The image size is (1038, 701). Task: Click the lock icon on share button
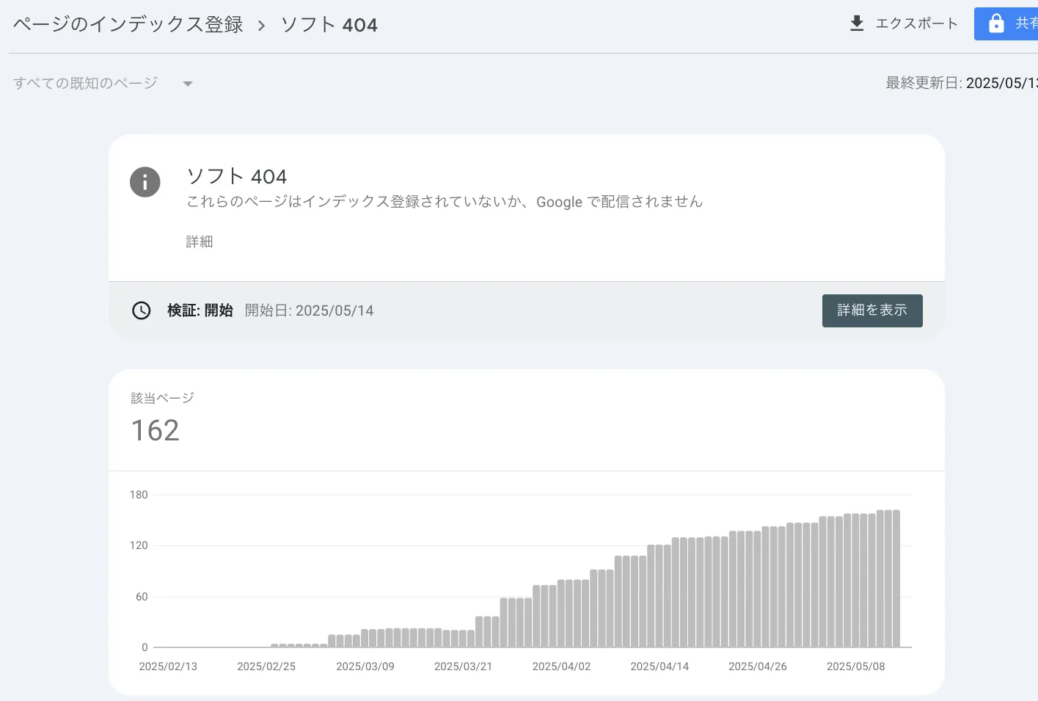995,23
